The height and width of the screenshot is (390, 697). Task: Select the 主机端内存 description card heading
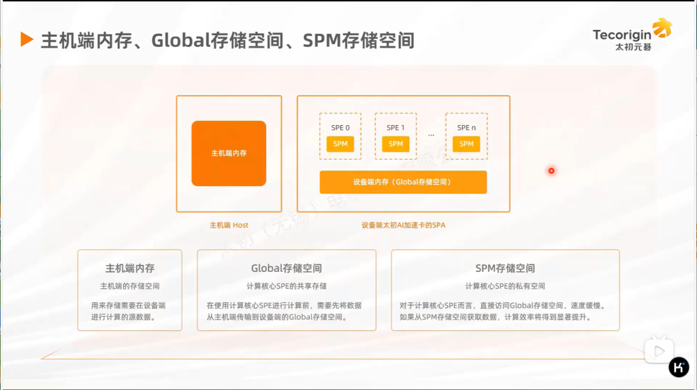[x=129, y=268]
